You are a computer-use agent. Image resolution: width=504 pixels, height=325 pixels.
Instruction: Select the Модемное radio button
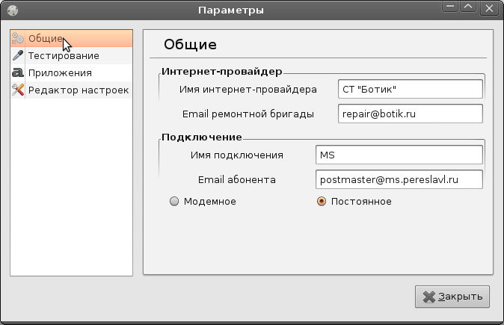tap(174, 202)
